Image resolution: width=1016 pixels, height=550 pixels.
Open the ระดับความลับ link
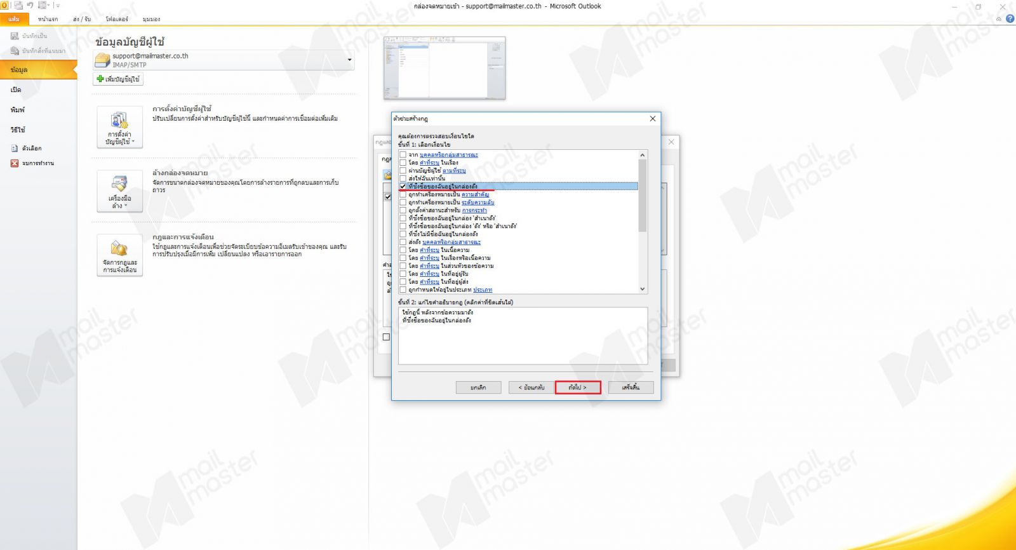click(x=478, y=203)
